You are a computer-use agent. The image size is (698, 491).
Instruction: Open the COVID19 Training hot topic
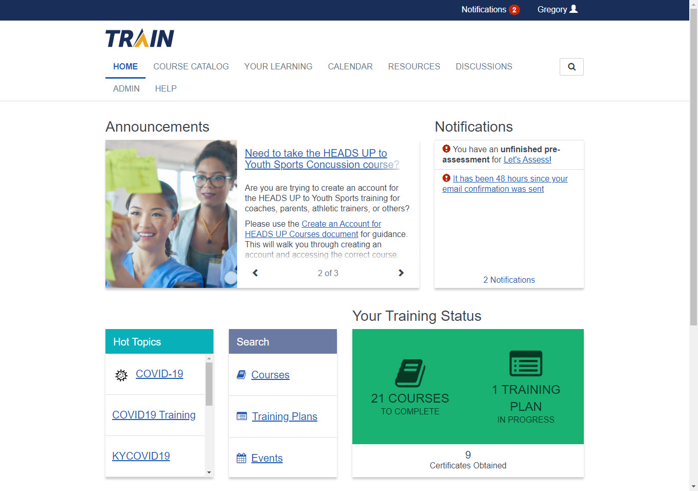pyautogui.click(x=154, y=415)
